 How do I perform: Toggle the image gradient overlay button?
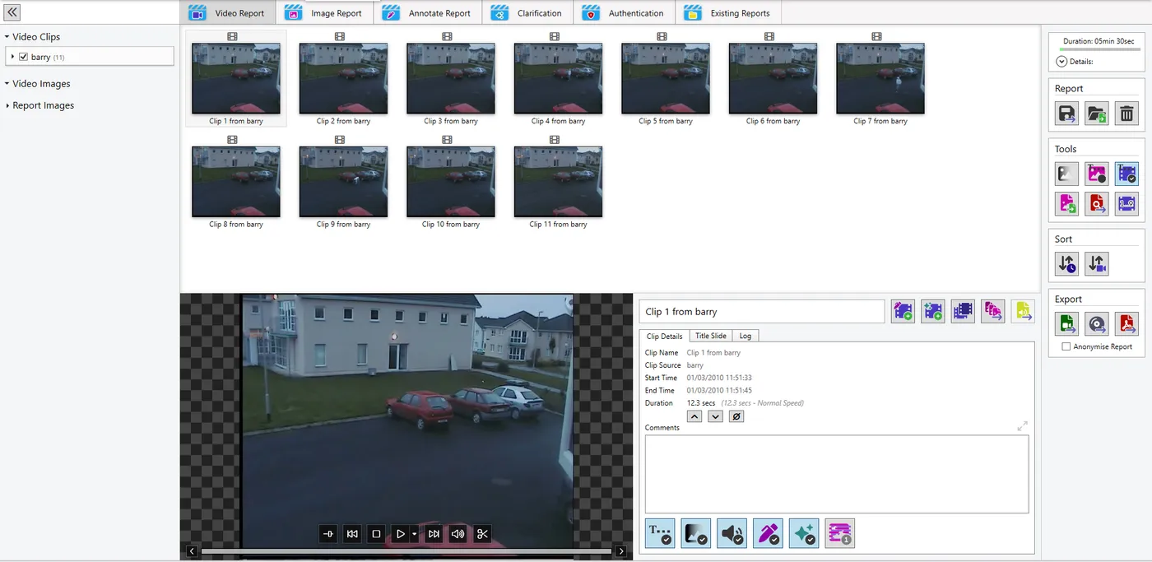tap(696, 533)
